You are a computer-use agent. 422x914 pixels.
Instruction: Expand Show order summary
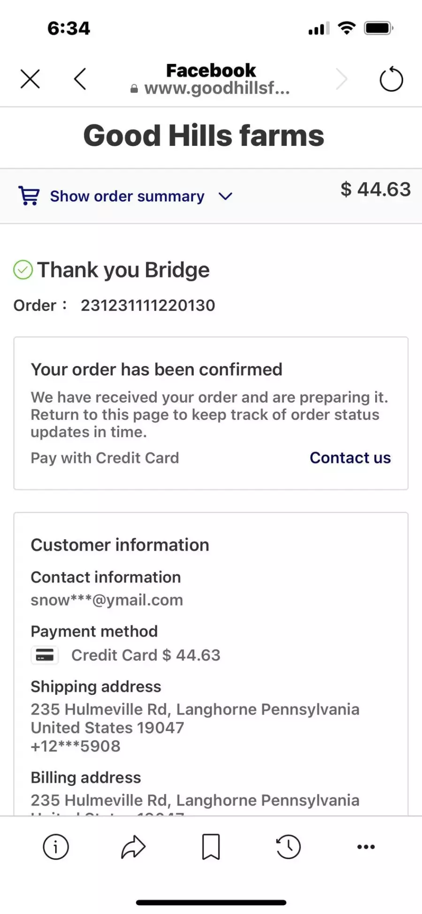pyautogui.click(x=127, y=196)
